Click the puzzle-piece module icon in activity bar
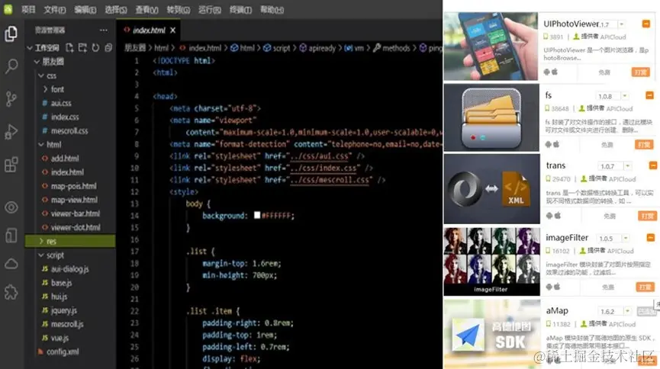The image size is (660, 369). (x=11, y=292)
